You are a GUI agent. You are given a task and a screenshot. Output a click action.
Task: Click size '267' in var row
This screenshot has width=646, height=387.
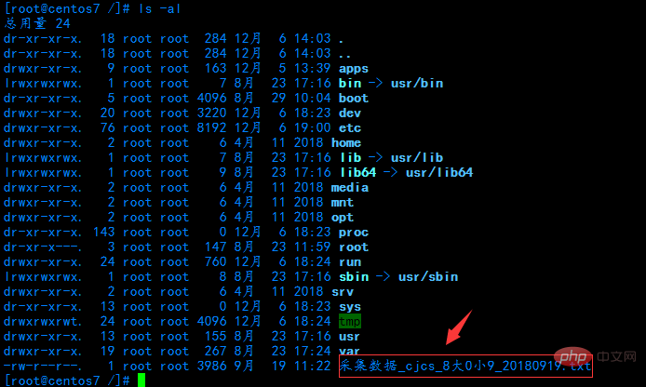click(215, 351)
